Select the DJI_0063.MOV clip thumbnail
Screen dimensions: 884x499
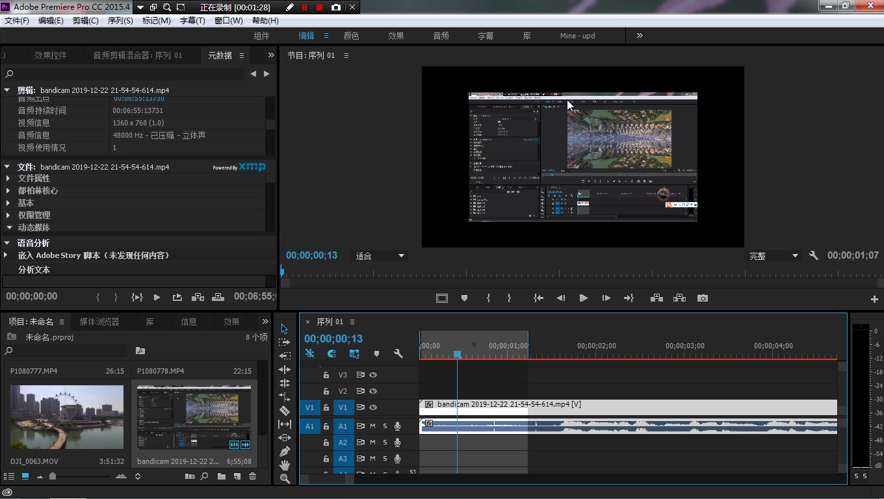67,417
